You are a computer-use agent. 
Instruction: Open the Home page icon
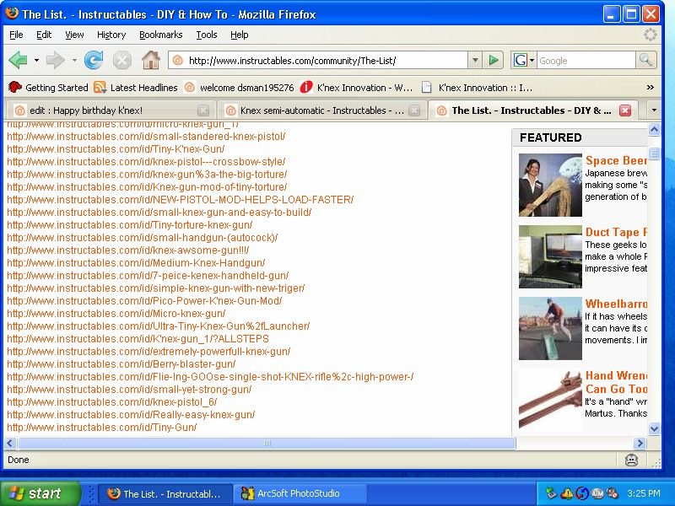151,60
